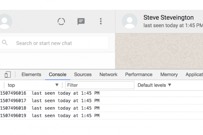The width and height of the screenshot is (203, 135).
Task: Select the Console tab
Action: coord(57,75)
